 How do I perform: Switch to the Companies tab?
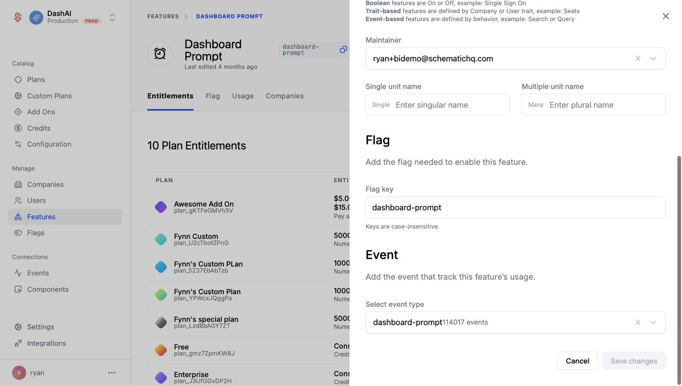(285, 96)
